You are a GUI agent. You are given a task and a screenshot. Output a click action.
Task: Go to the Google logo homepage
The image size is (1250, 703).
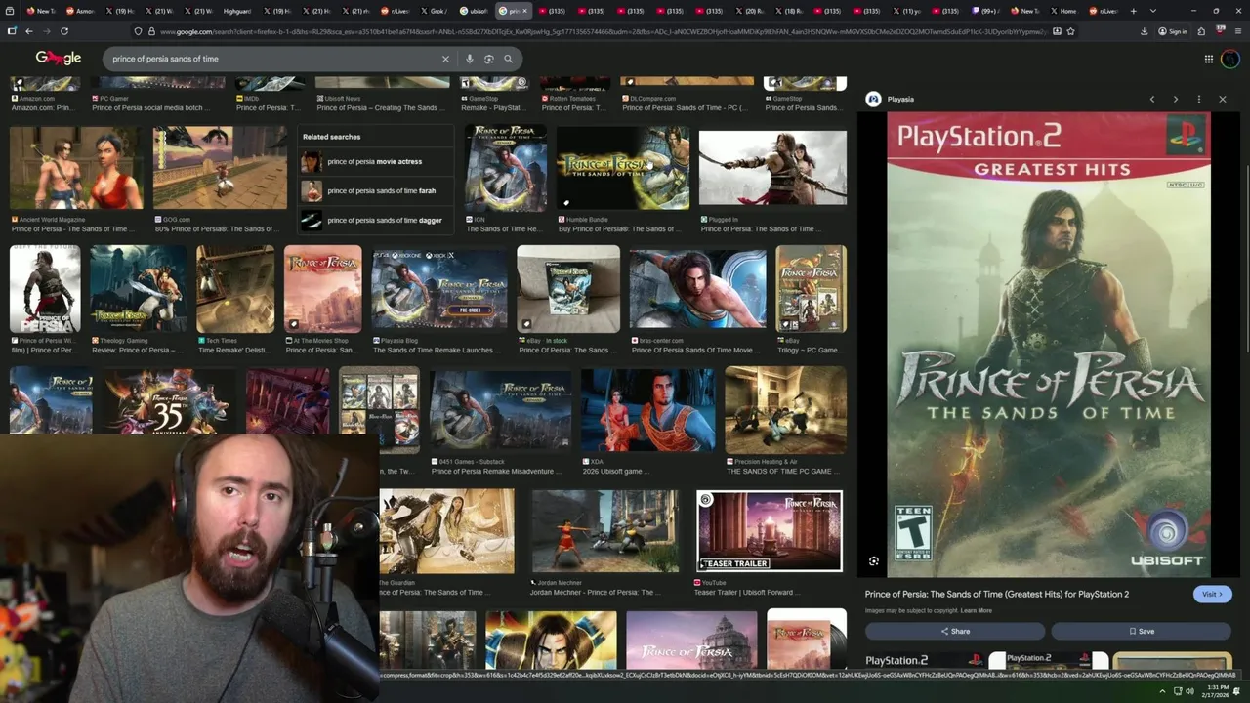[x=59, y=58]
